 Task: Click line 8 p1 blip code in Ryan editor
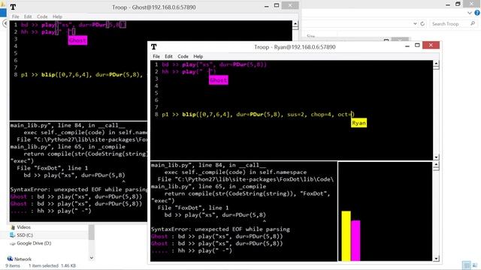[258, 115]
